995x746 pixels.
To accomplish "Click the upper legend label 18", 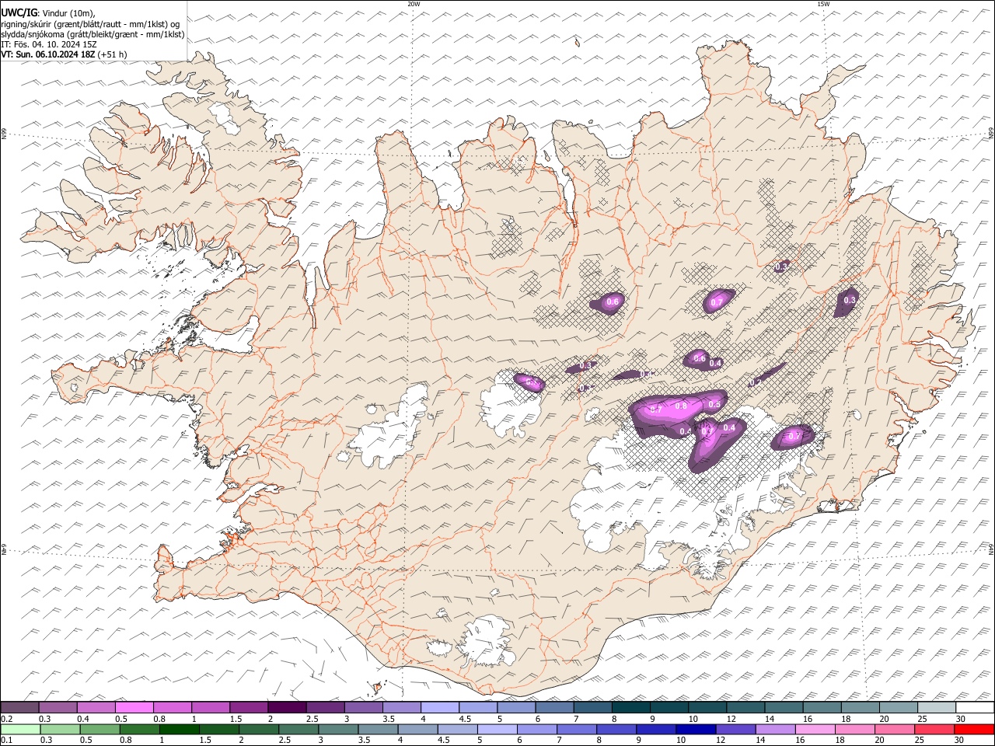I will click(847, 719).
